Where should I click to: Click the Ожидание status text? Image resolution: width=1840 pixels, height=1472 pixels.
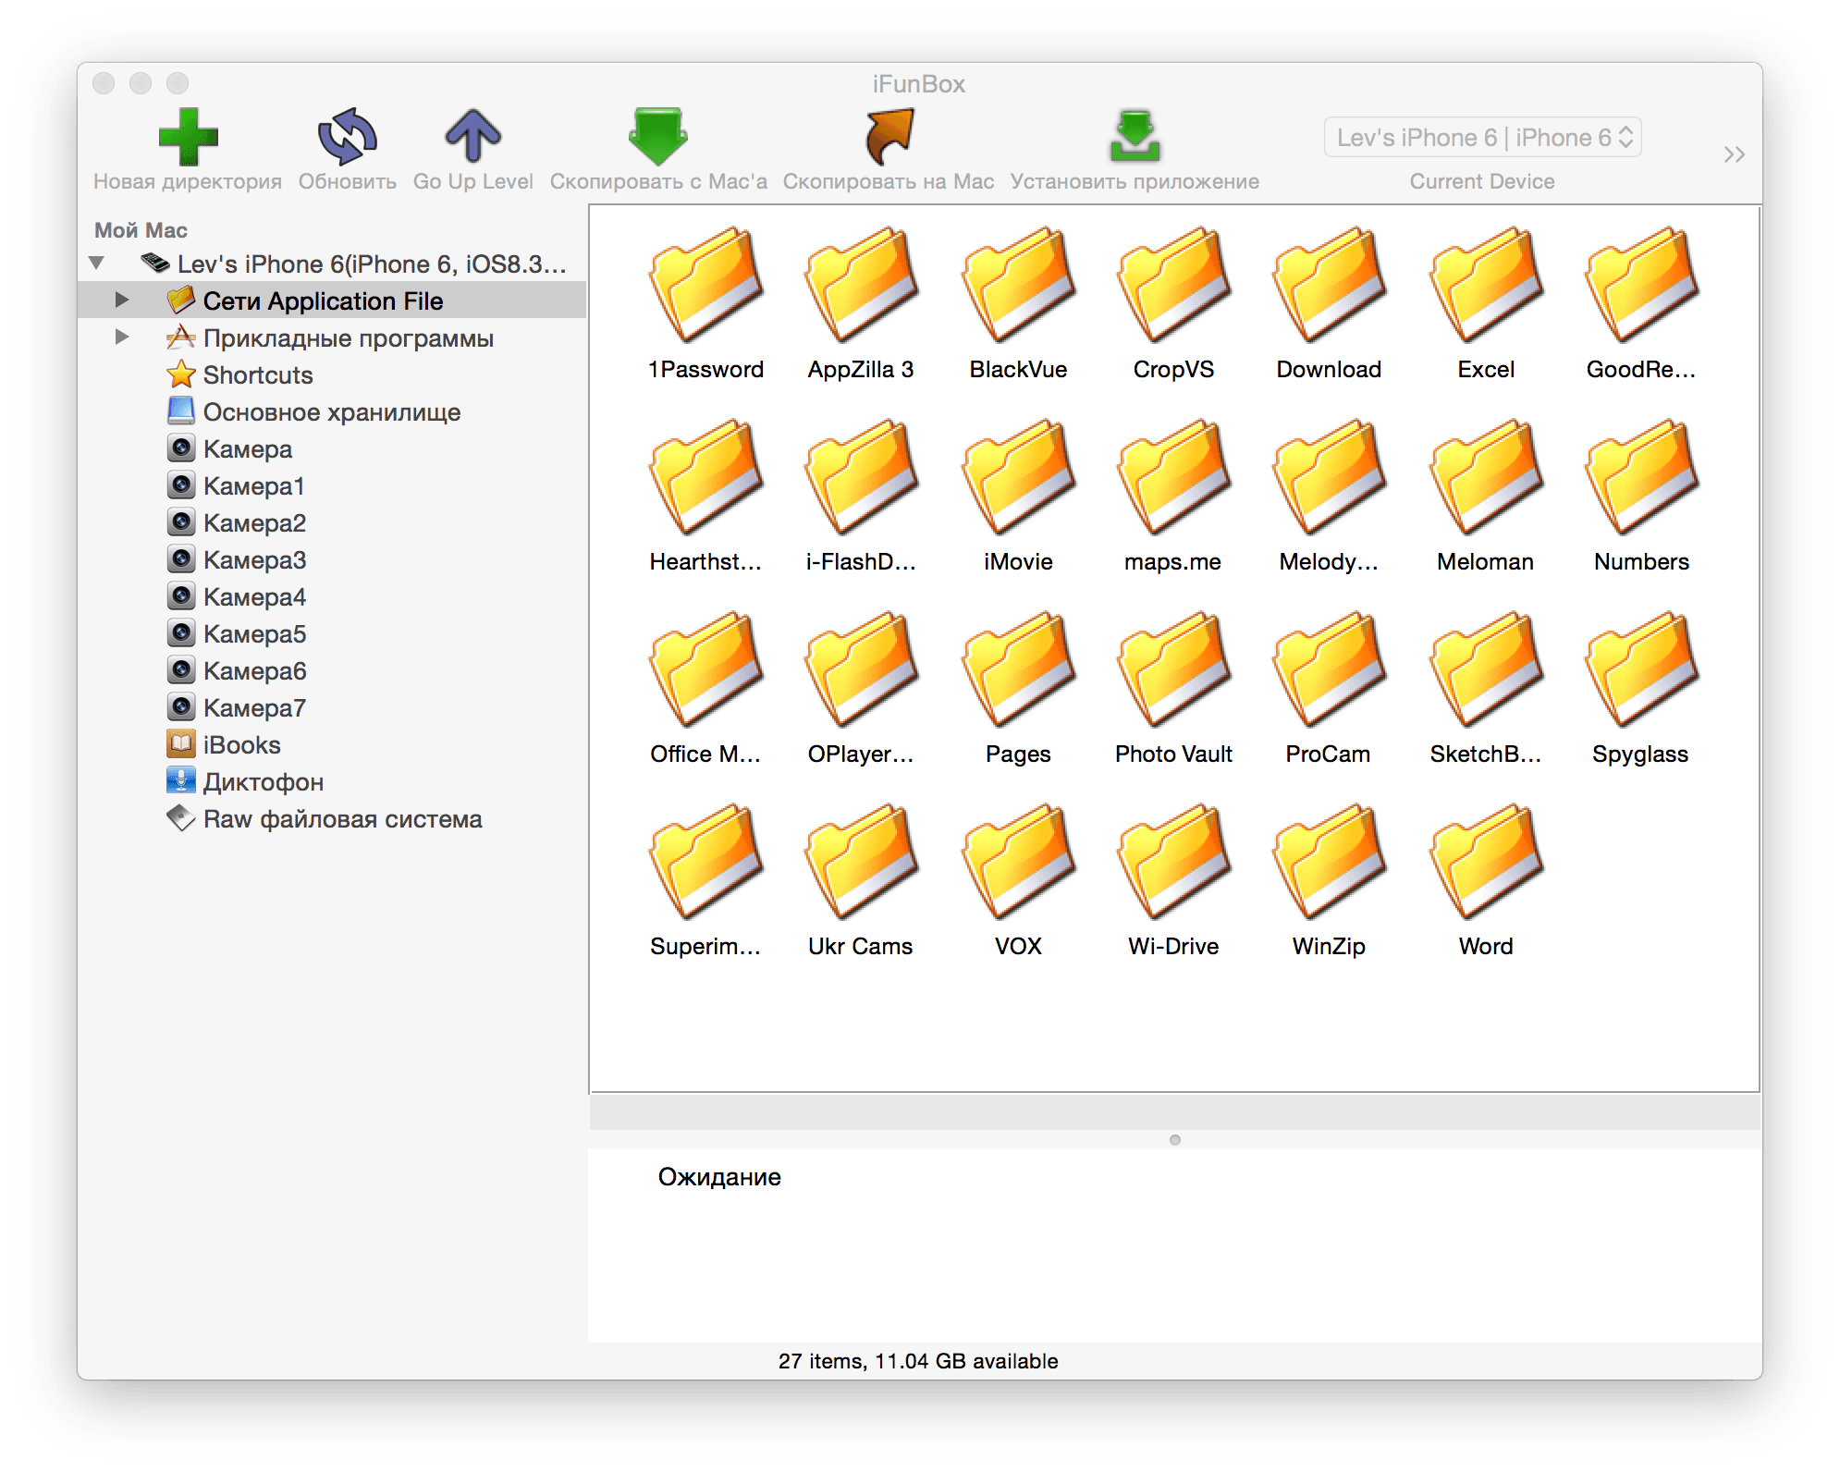[x=719, y=1176]
